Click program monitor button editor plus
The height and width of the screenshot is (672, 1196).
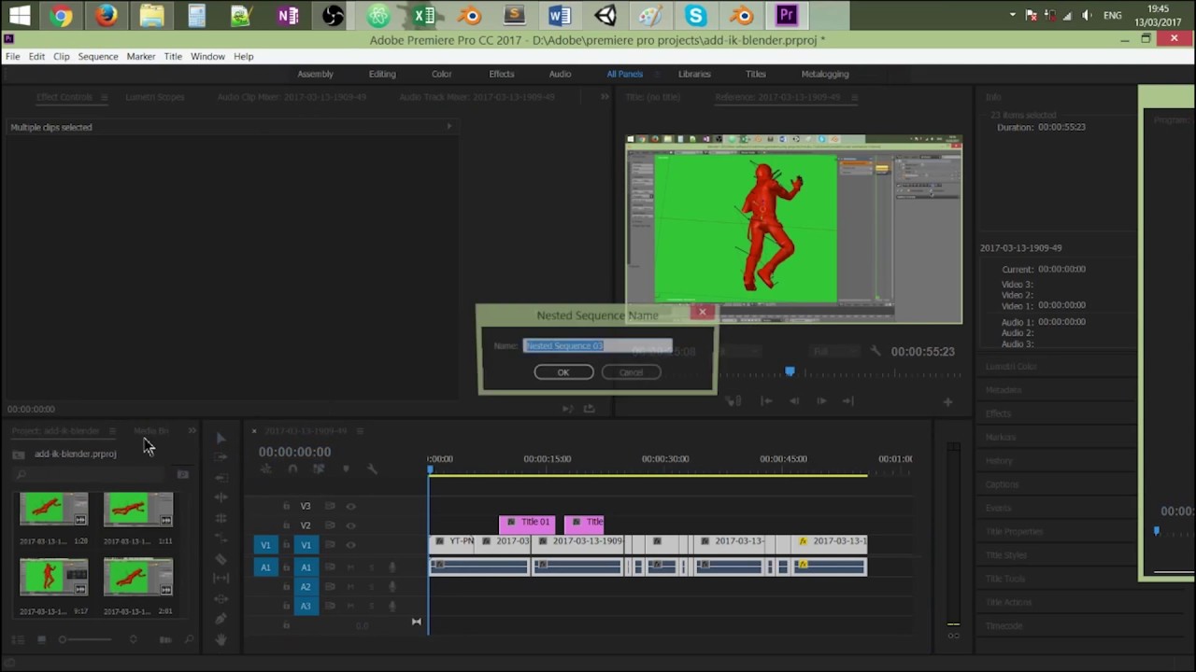pyautogui.click(x=947, y=401)
